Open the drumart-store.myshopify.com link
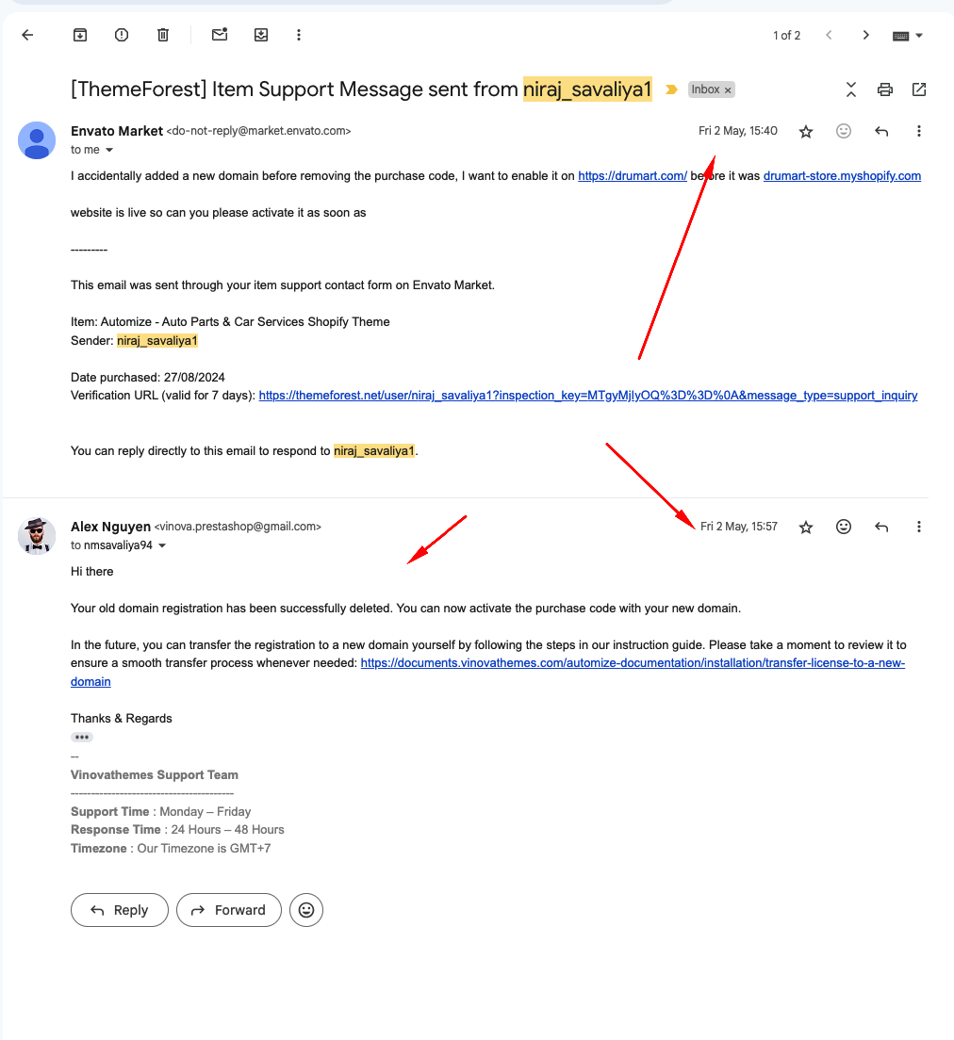Screen dimensions: 954x1040 [x=842, y=176]
